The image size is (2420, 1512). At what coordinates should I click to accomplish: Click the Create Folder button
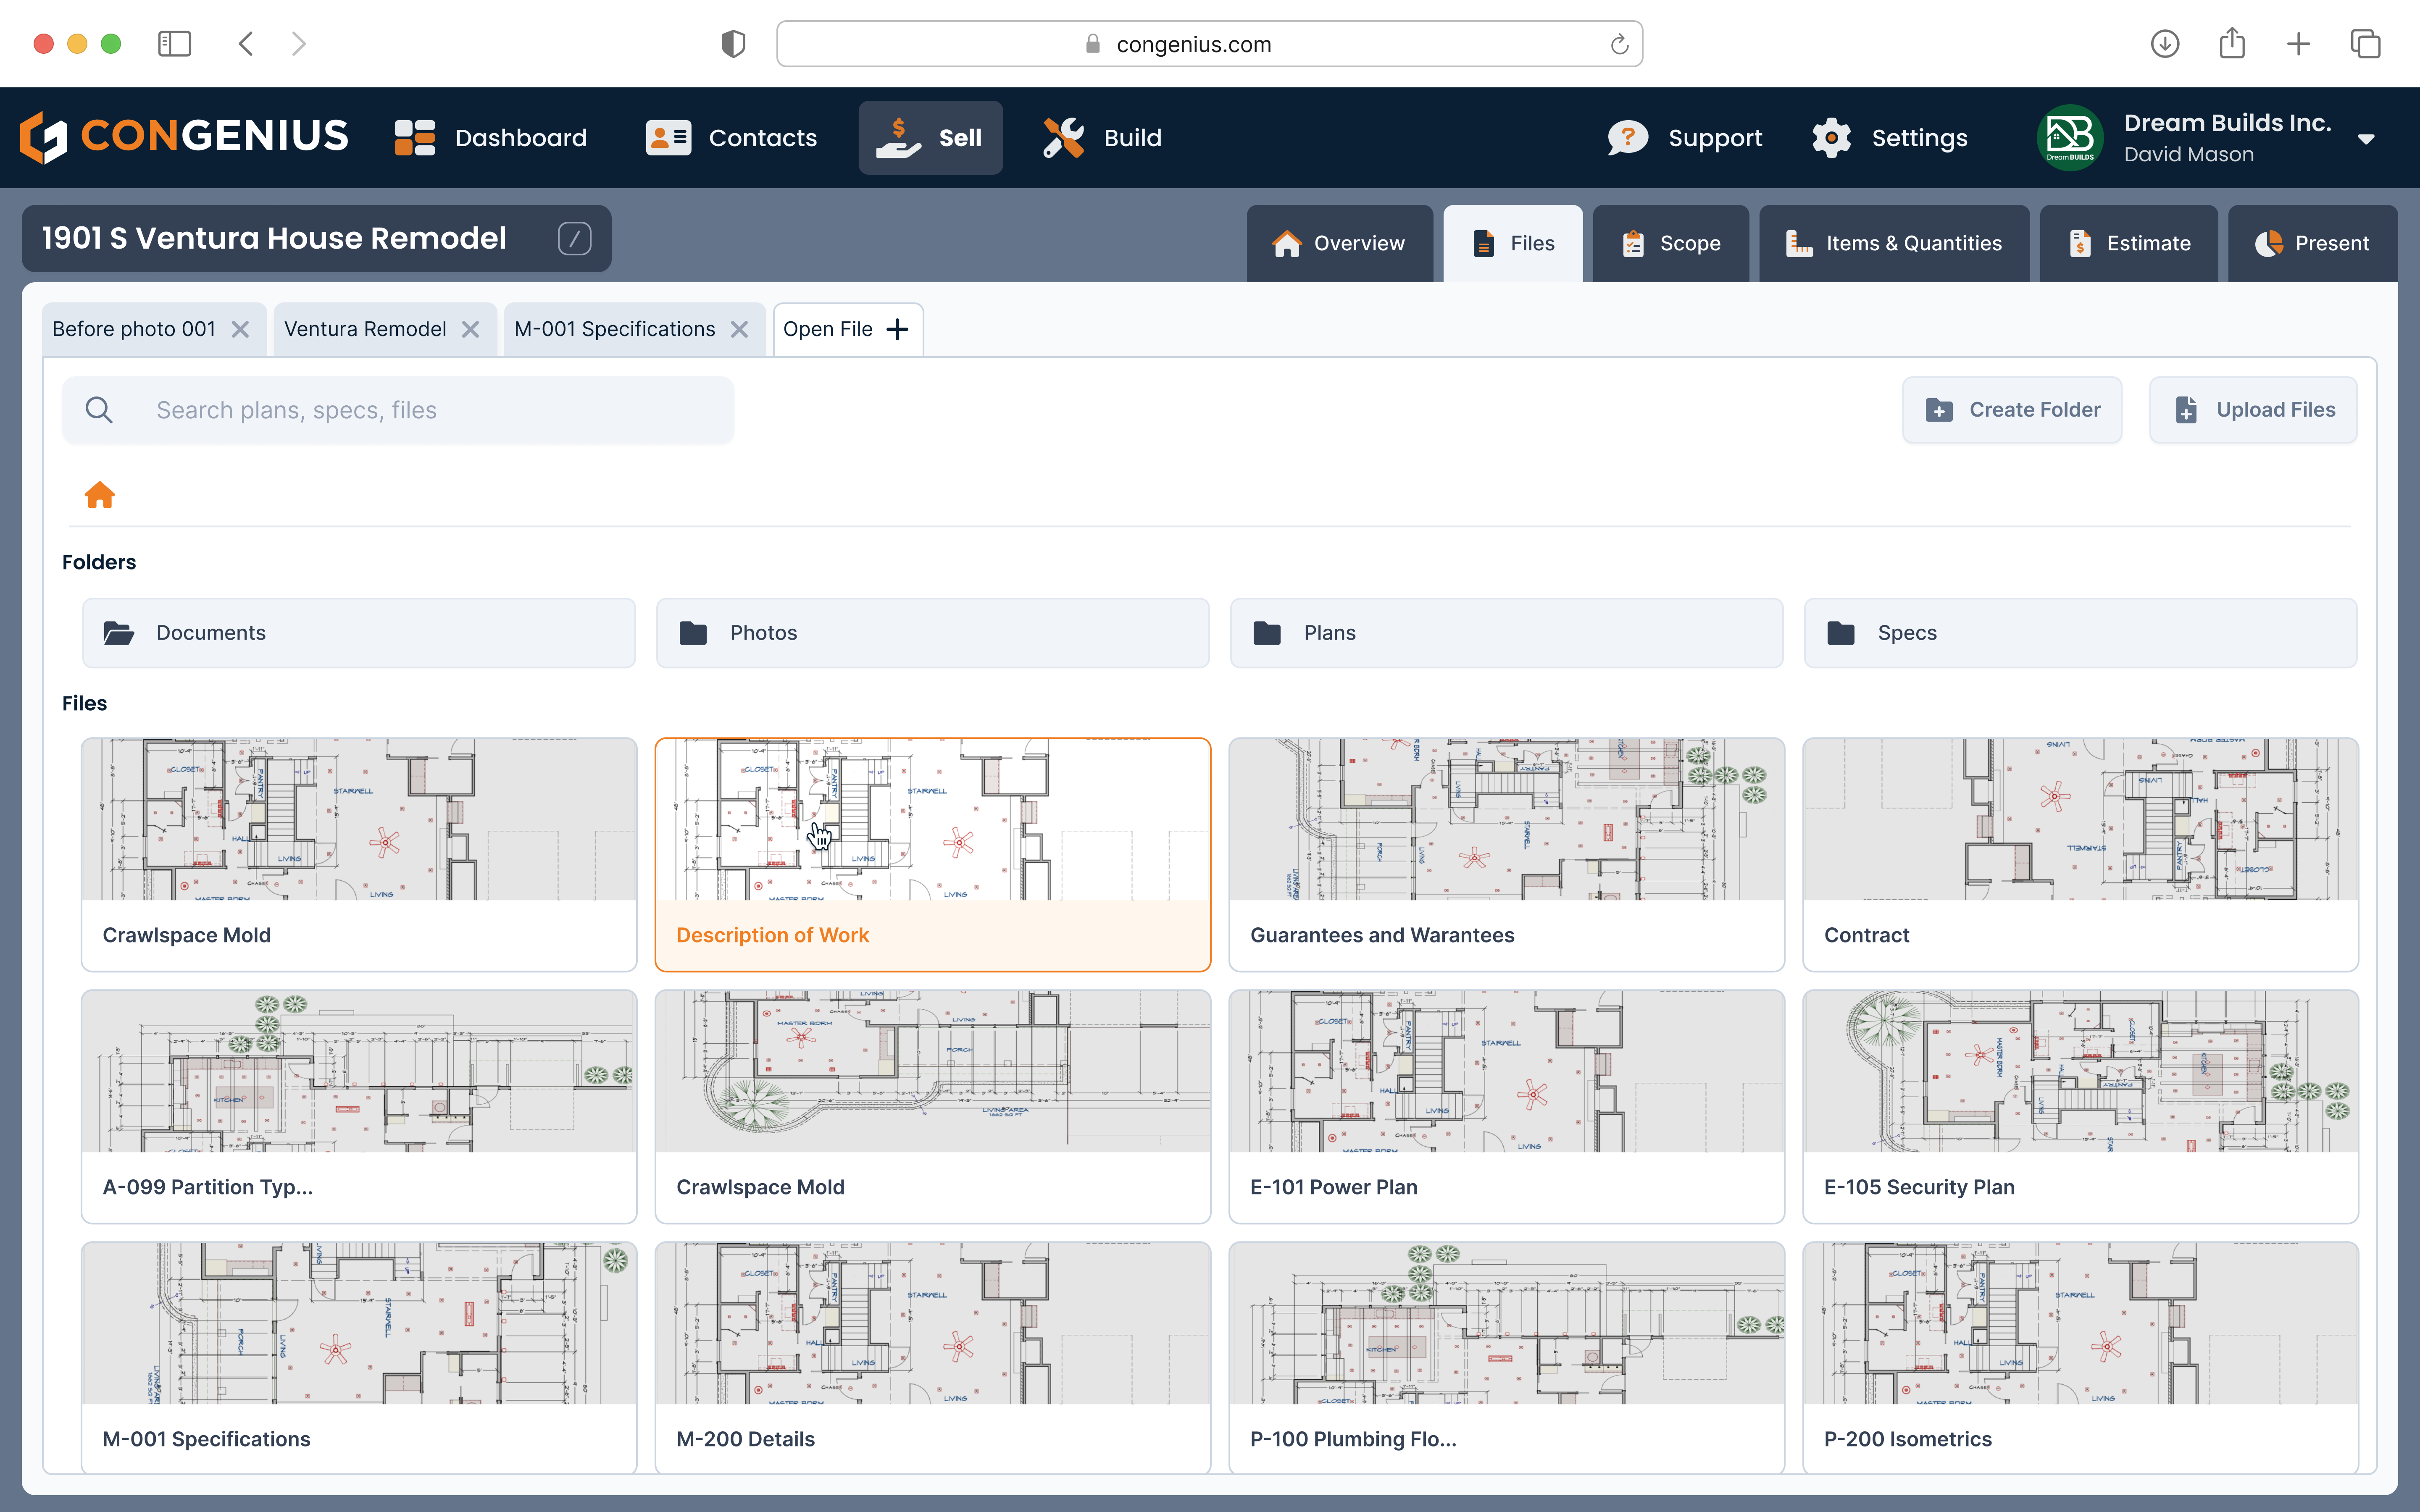(2012, 410)
